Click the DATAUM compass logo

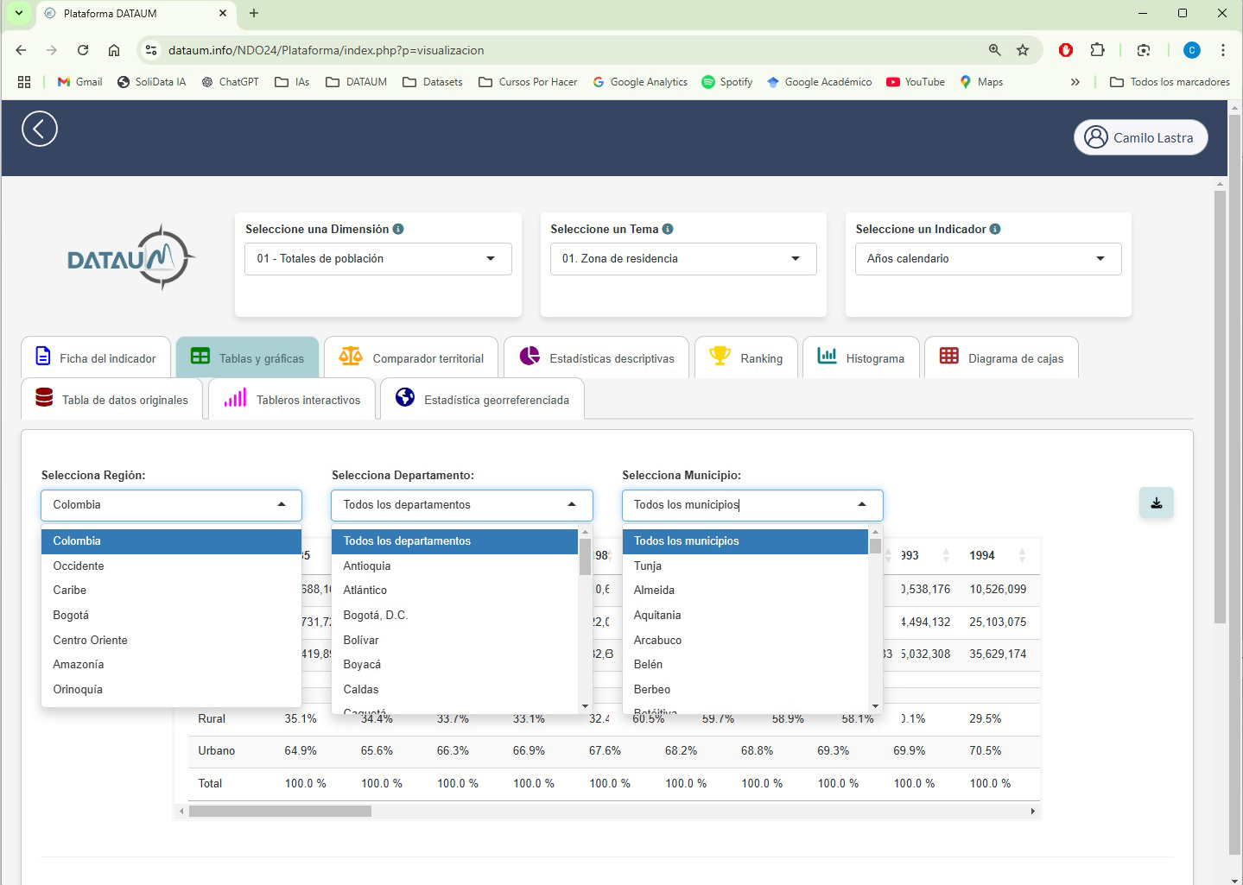pyautogui.click(x=131, y=257)
